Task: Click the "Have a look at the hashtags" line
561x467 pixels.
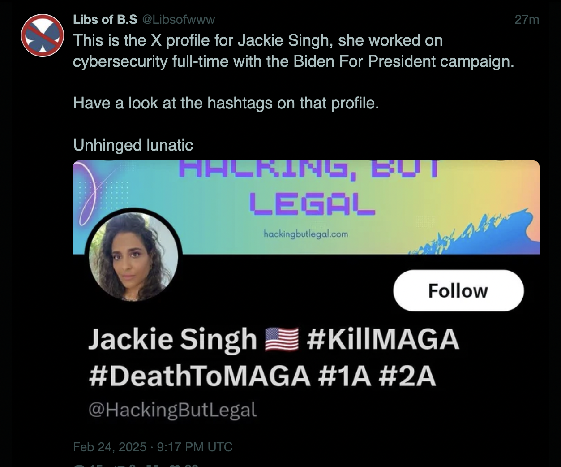Action: pos(226,103)
